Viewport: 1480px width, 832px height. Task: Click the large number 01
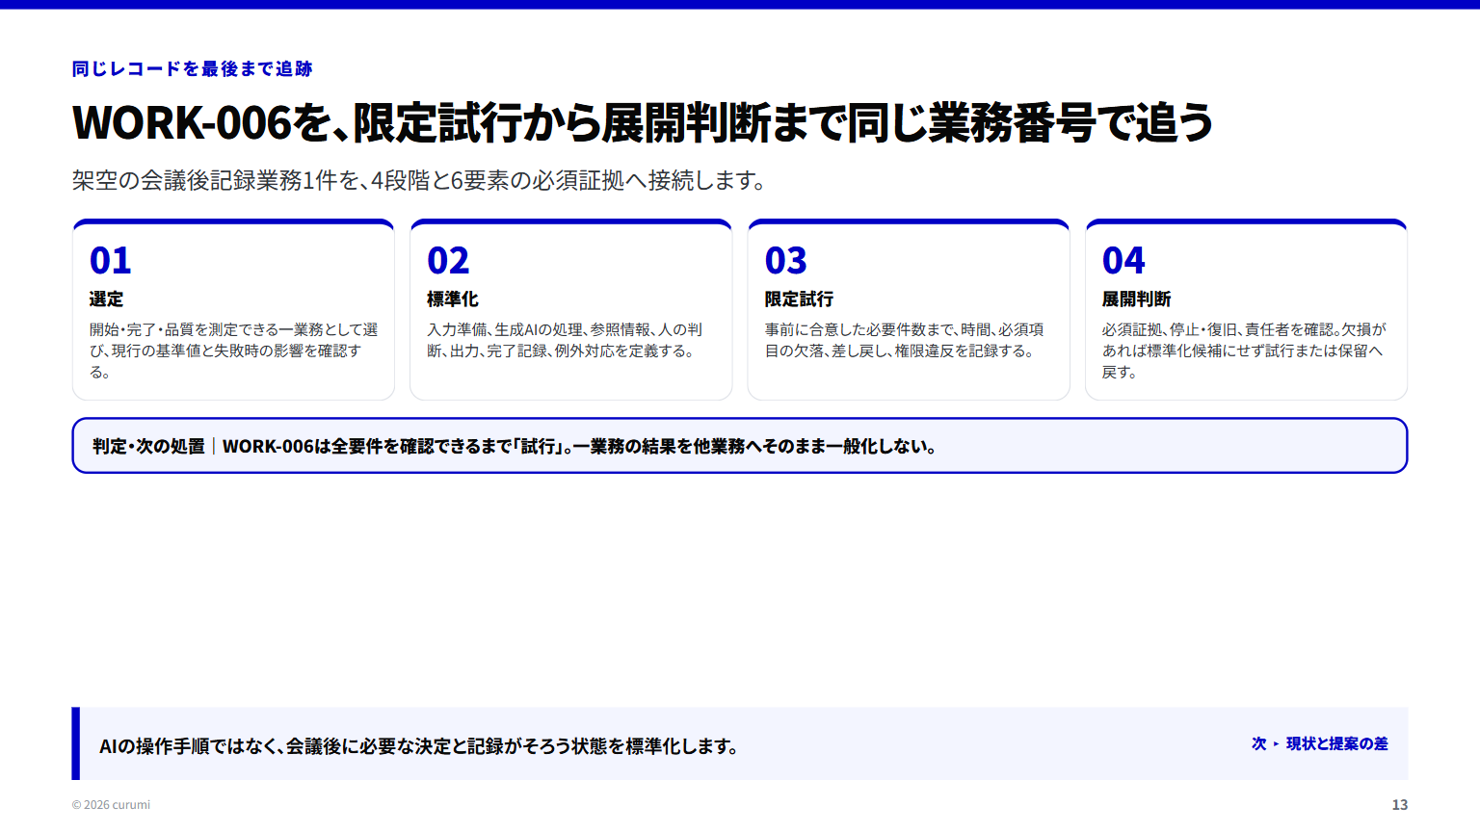point(110,261)
